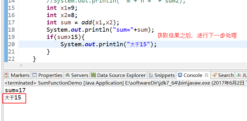
Task: Open the Search tab
Action: coord(223,75)
